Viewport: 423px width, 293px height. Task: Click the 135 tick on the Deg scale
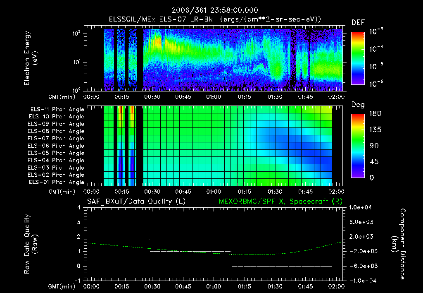pyautogui.click(x=375, y=130)
